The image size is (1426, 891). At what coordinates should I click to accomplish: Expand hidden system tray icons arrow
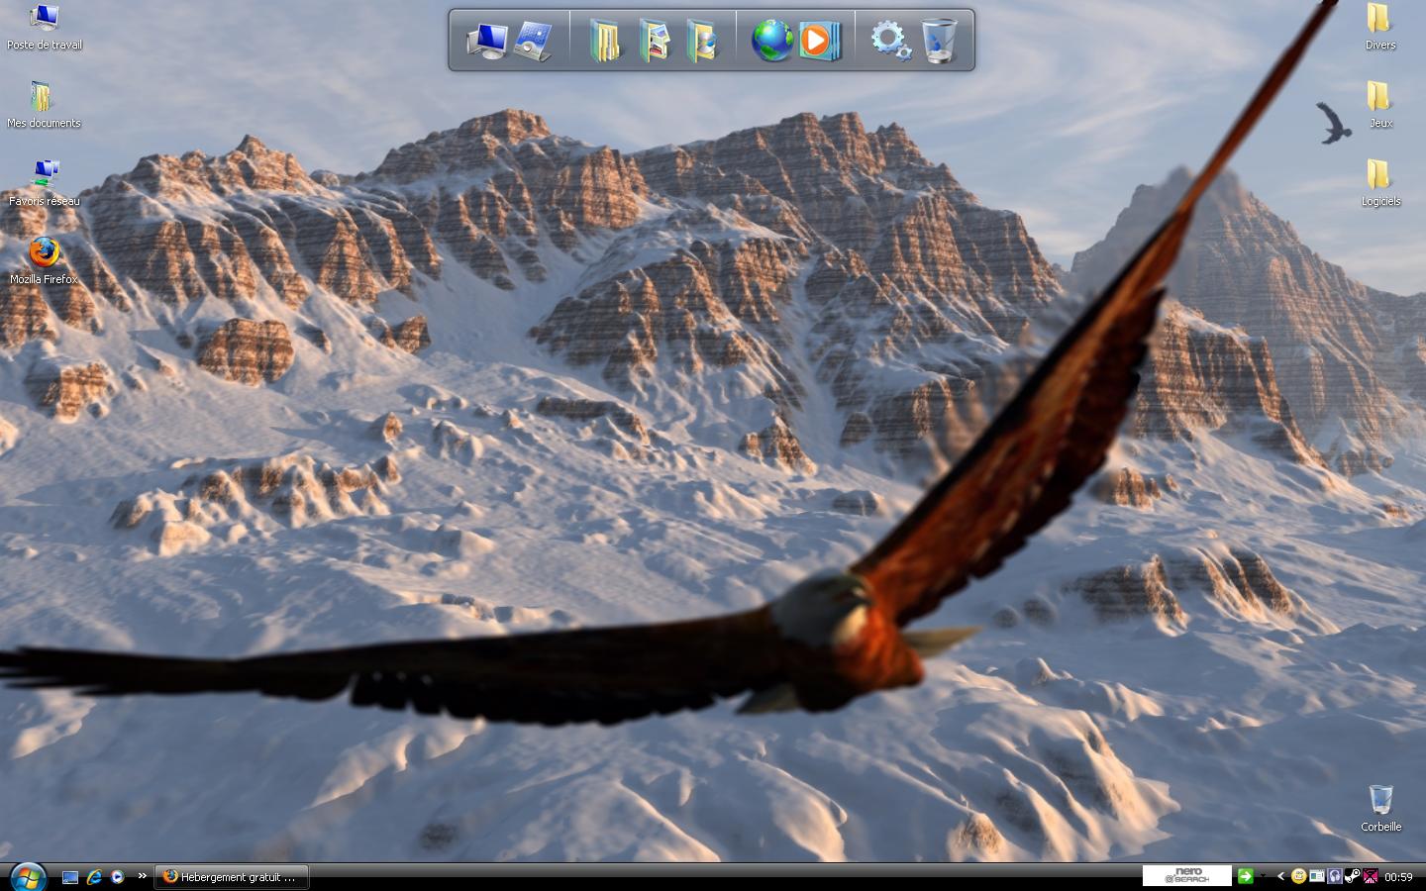click(x=1280, y=876)
